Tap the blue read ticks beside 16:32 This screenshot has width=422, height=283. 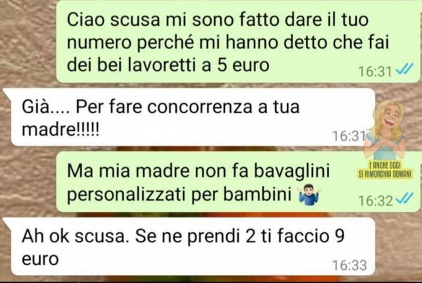click(404, 198)
